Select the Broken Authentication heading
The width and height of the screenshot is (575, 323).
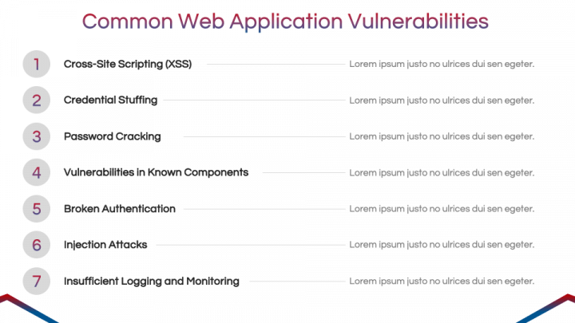[x=120, y=209]
